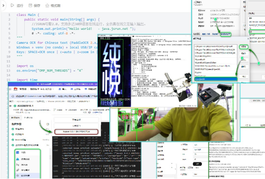Click the 'import time' code line

pyautogui.click(x=27, y=80)
